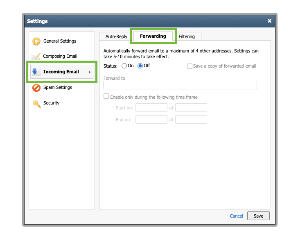298x243 pixels.
Task: Select the Off status radio button
Action: pyautogui.click(x=140, y=66)
